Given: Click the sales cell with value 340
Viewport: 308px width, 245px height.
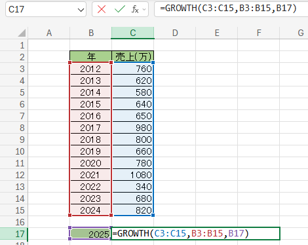Looking at the screenshot, I should pyautogui.click(x=133, y=187).
